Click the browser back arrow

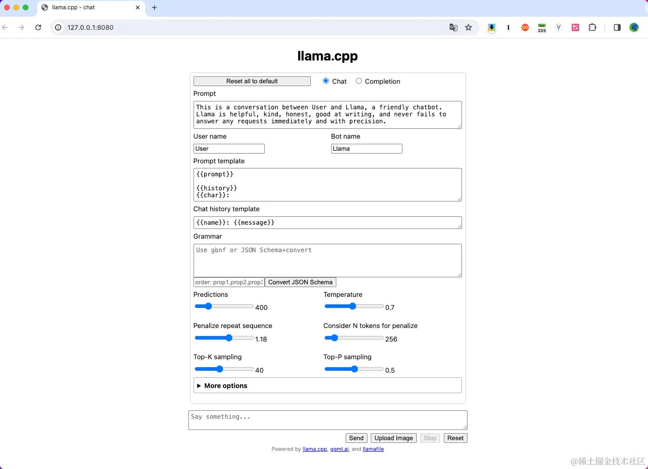[x=5, y=27]
